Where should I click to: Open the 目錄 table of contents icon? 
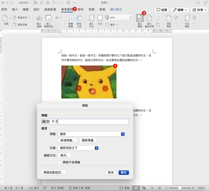[x=5, y=18]
